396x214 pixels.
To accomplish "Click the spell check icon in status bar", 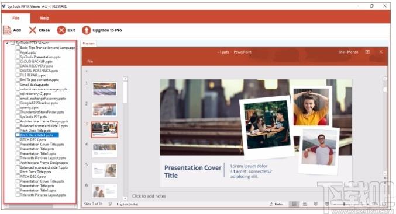I will pos(109,204).
